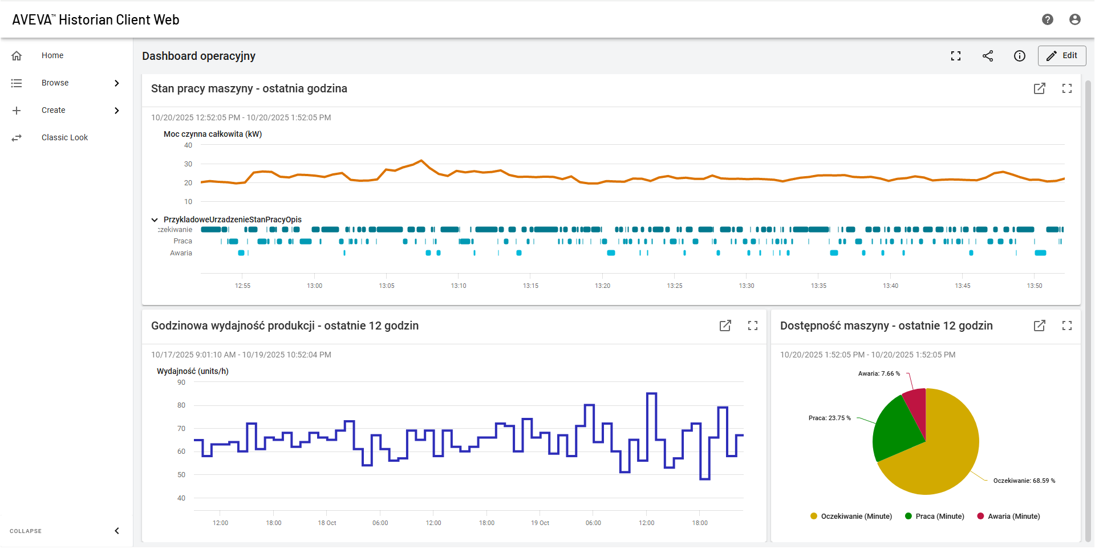Open Godzinowa wydajność chart in new window
The image size is (1095, 549).
[725, 326]
